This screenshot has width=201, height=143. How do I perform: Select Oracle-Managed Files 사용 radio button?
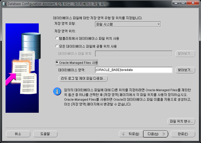[x=57, y=62]
